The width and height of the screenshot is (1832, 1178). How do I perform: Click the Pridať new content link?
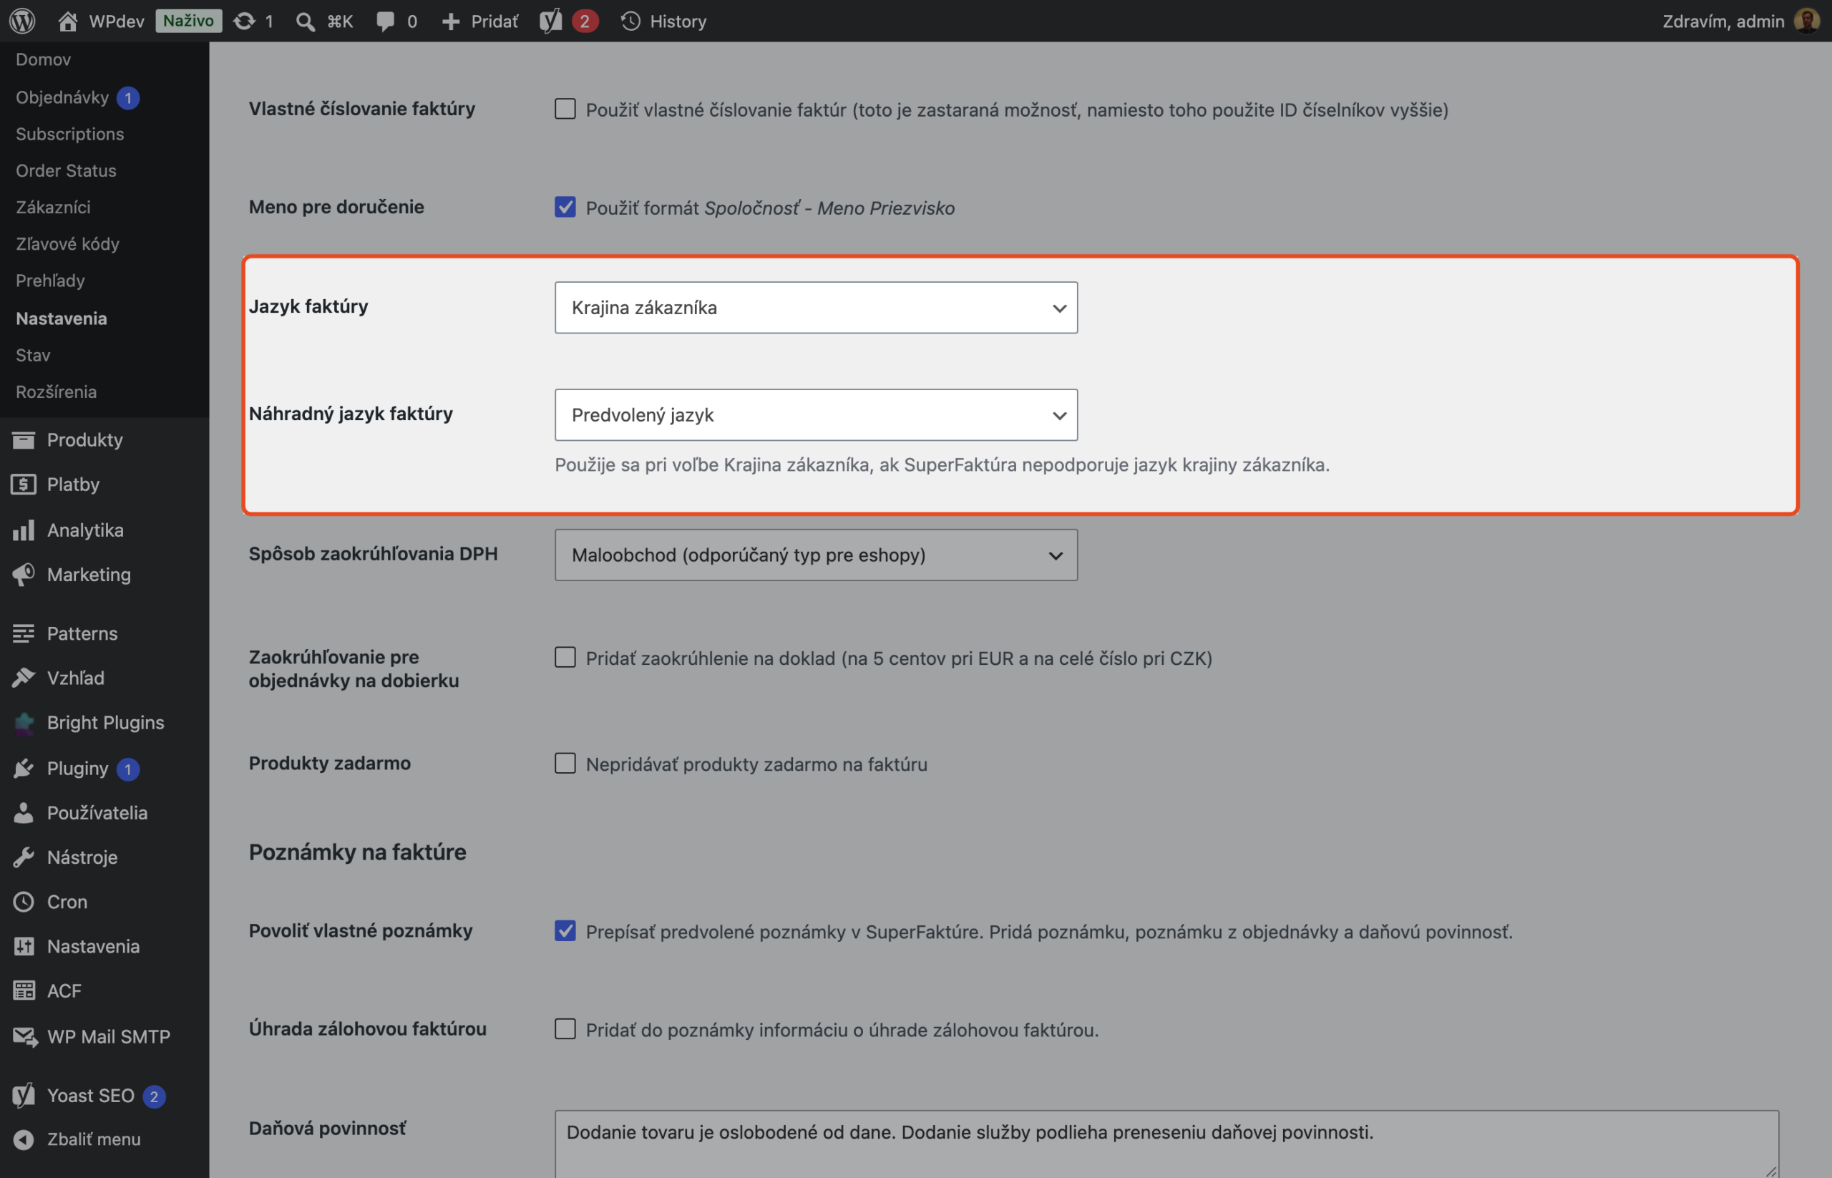[480, 21]
